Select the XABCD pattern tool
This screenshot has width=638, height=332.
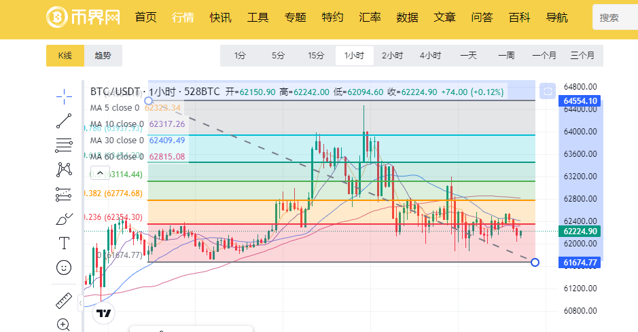[x=64, y=169]
